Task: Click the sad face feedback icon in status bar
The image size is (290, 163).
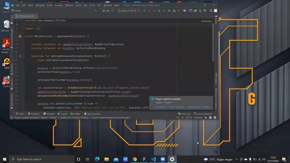Action: [215, 118]
